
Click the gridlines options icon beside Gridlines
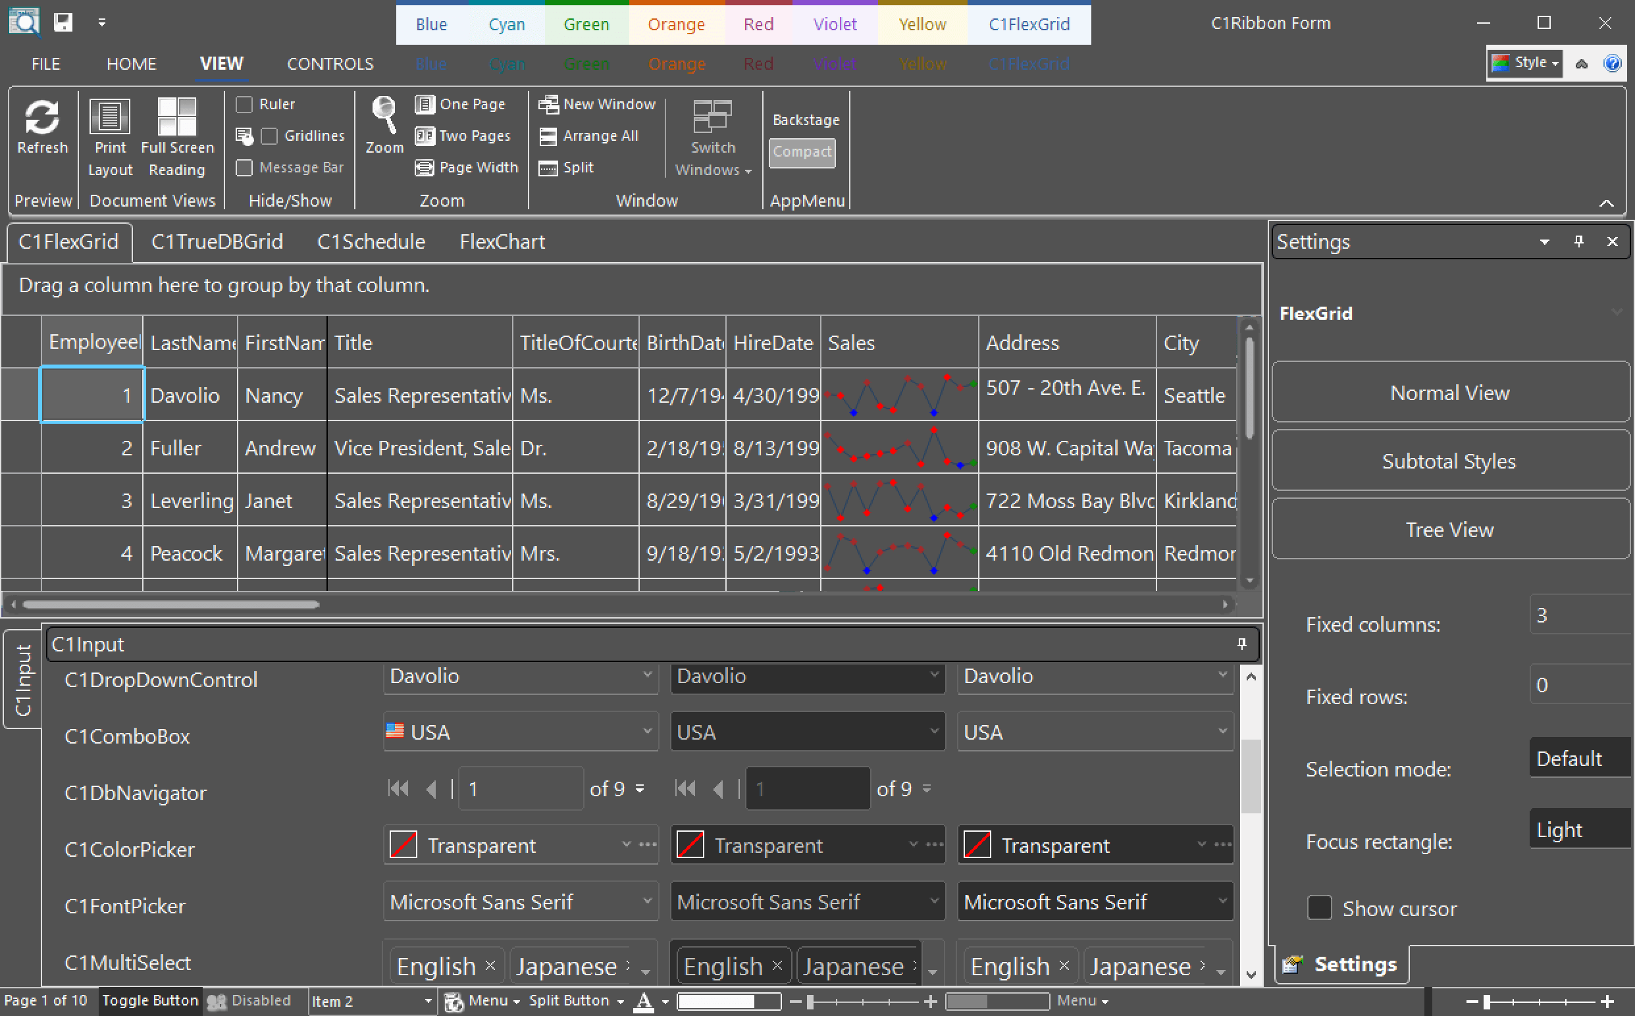click(245, 136)
